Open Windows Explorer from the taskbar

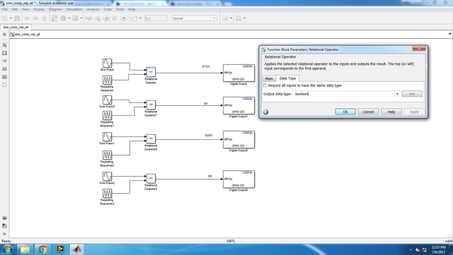[25, 249]
